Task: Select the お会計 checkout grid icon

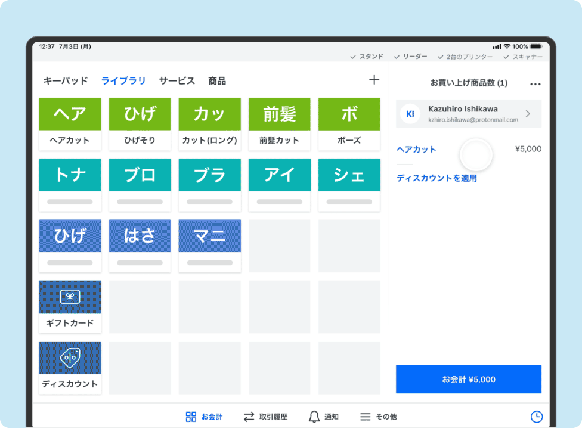Action: 190,416
